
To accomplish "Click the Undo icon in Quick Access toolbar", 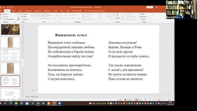I will 4,7.
